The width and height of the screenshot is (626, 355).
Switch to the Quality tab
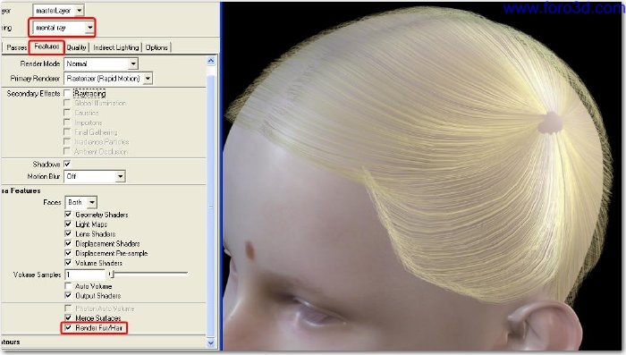coord(76,47)
